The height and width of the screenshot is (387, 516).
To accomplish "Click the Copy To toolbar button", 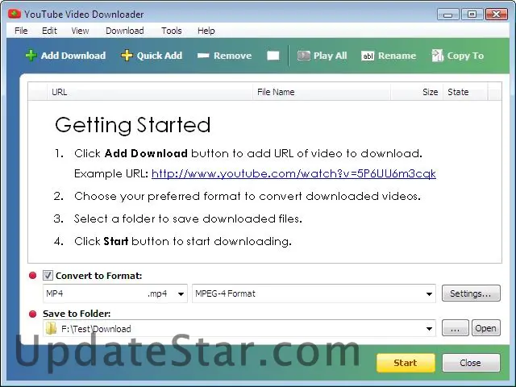I will pos(458,56).
